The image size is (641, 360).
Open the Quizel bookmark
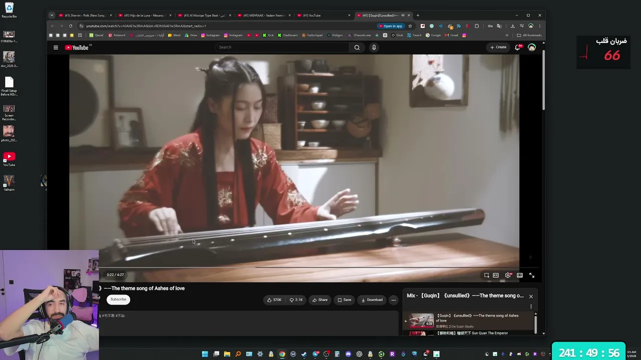96,35
